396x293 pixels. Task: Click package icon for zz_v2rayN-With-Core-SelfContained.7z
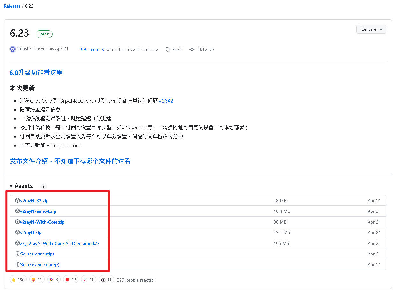coord(18,243)
